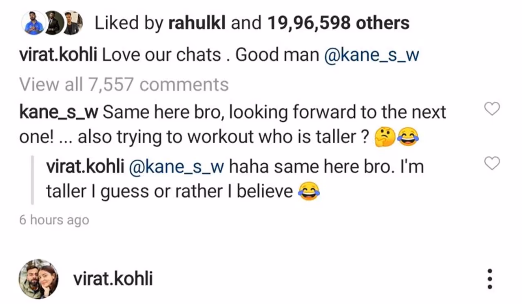Open kane_s_w username on his comment
This screenshot has height=304, width=522.
tap(58, 112)
